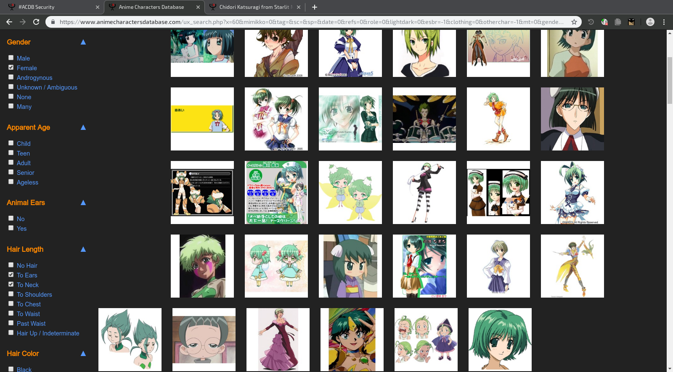
Task: Open the two green fairies thumbnail
Action: 350,193
